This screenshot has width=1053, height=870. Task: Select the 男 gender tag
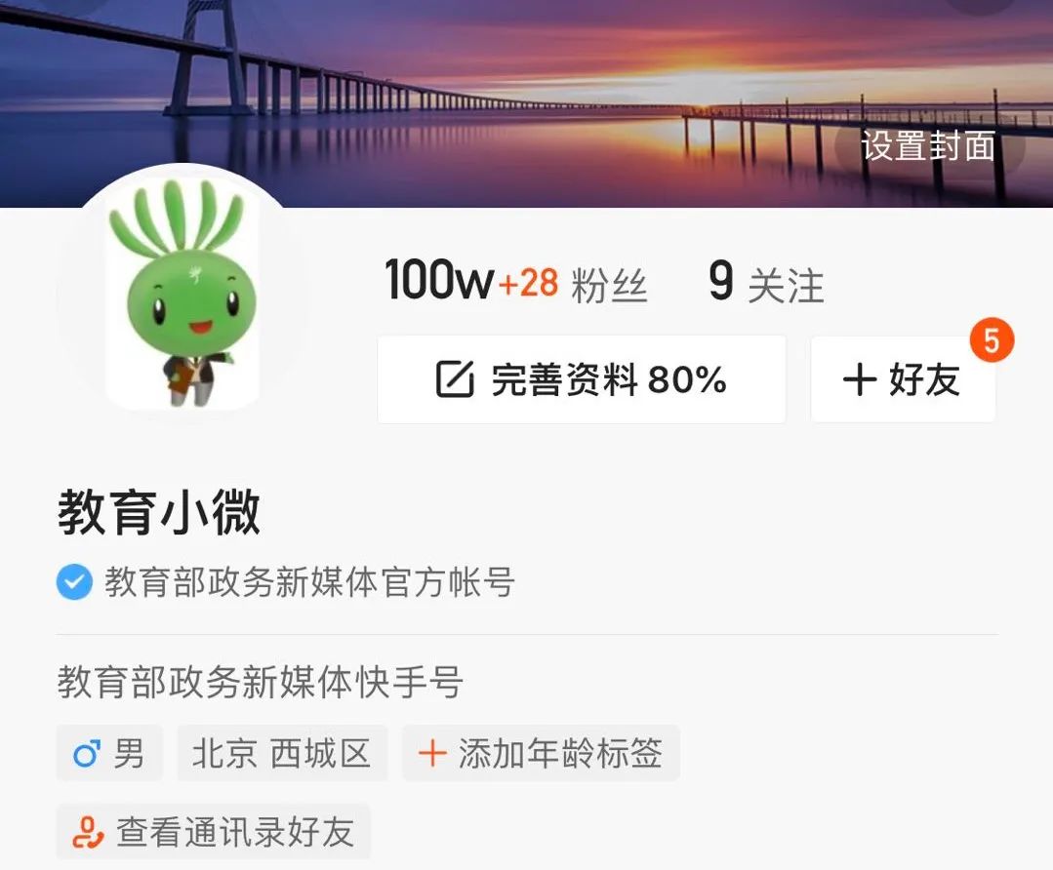coord(109,753)
